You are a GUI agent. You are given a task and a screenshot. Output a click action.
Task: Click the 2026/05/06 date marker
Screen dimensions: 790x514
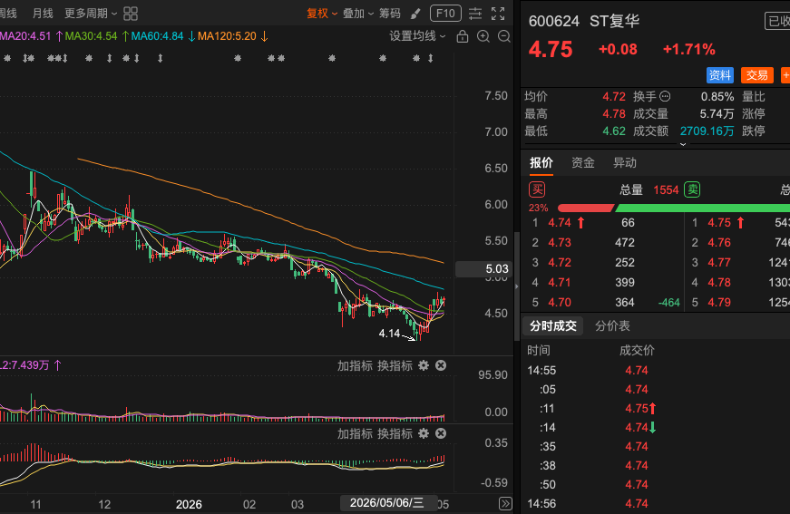click(387, 503)
